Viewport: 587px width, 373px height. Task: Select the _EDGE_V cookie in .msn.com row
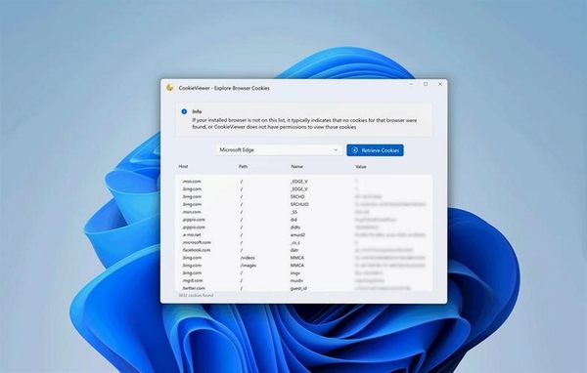tap(299, 182)
